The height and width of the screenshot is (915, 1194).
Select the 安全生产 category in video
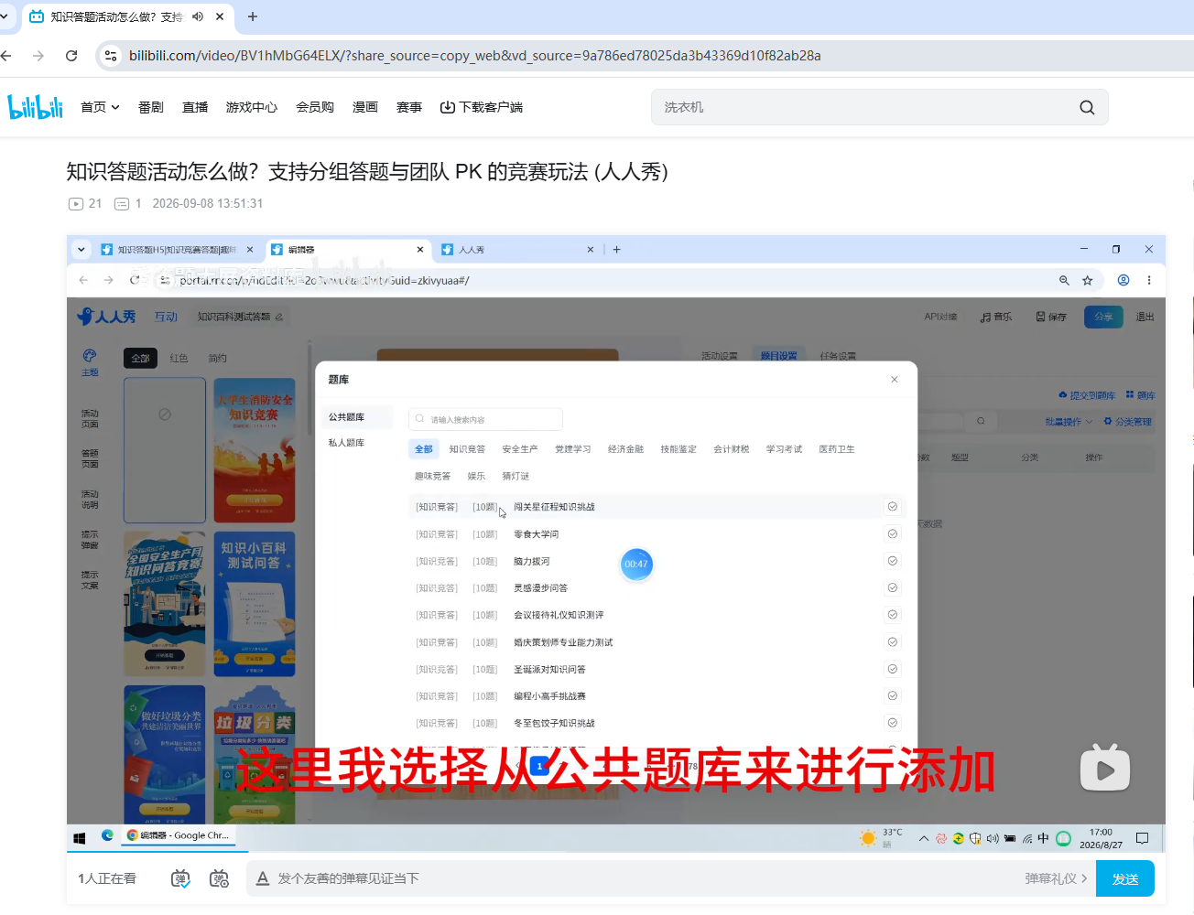point(519,449)
